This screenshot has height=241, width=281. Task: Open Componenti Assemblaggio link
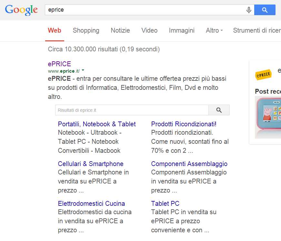click(x=189, y=164)
